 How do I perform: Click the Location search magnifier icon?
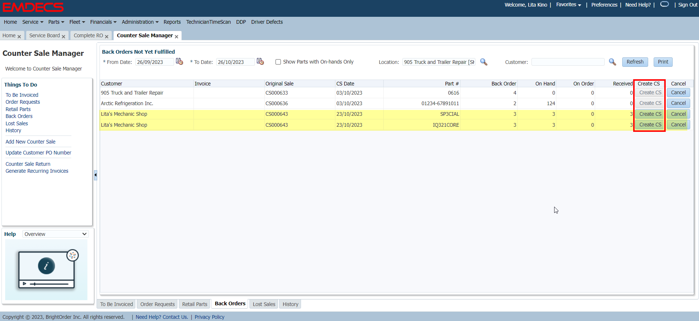(484, 62)
